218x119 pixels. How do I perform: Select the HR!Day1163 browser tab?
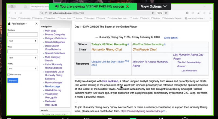(x=39, y=7)
